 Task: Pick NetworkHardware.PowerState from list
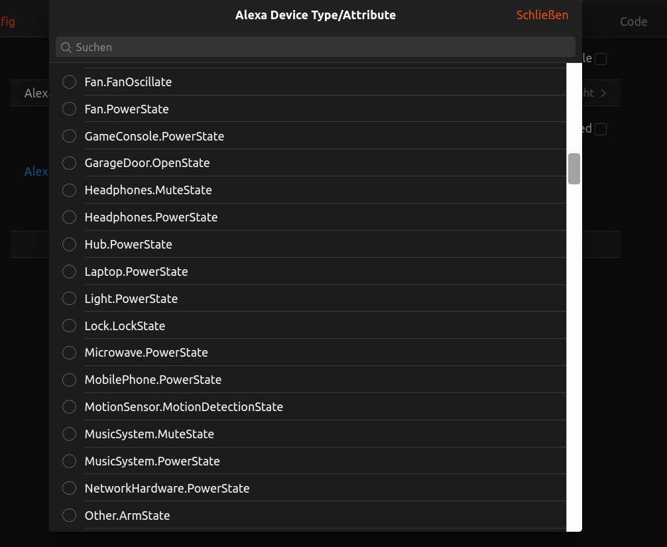(69, 489)
